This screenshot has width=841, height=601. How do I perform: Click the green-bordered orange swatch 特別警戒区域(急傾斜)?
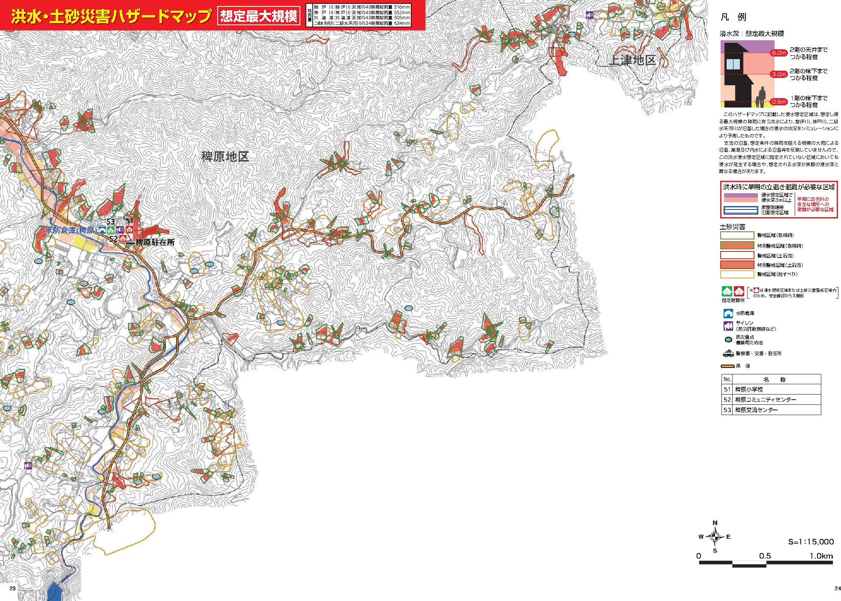tap(737, 245)
